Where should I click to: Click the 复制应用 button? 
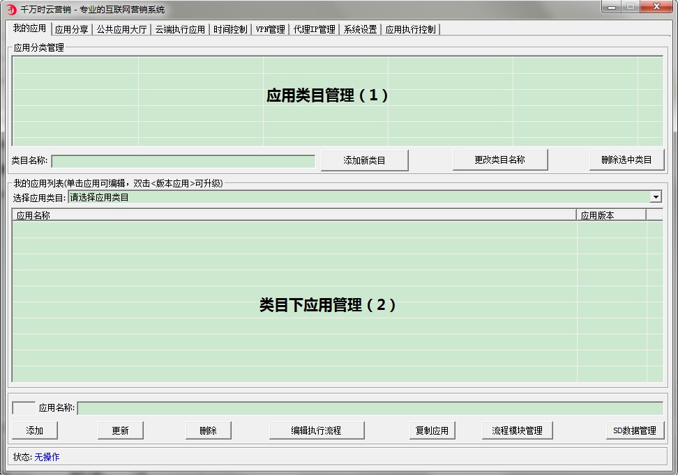click(432, 430)
